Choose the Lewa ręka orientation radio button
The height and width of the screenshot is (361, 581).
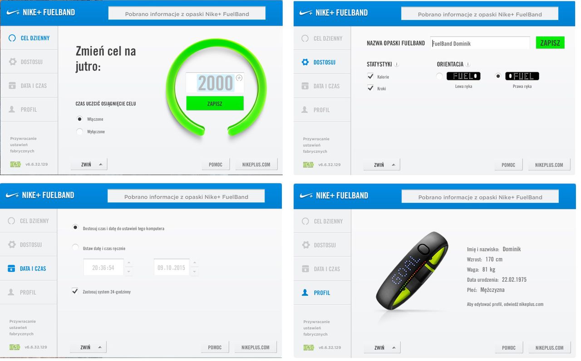(x=439, y=76)
